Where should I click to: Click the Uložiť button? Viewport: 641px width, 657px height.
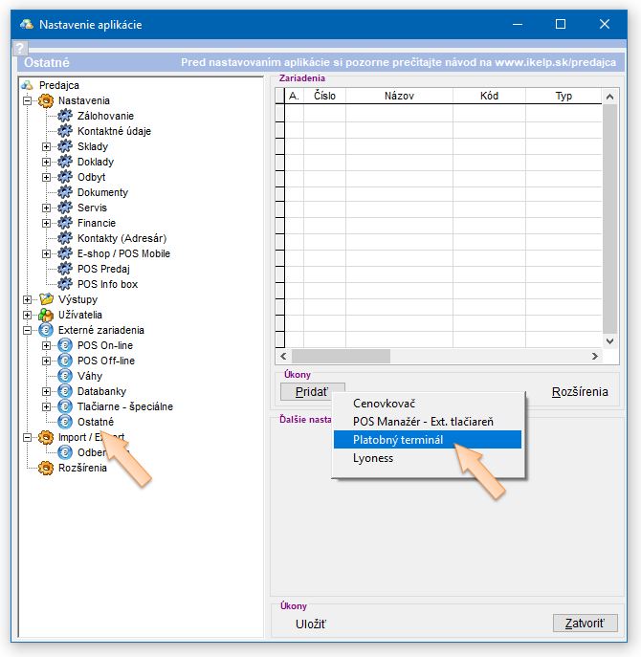click(311, 624)
